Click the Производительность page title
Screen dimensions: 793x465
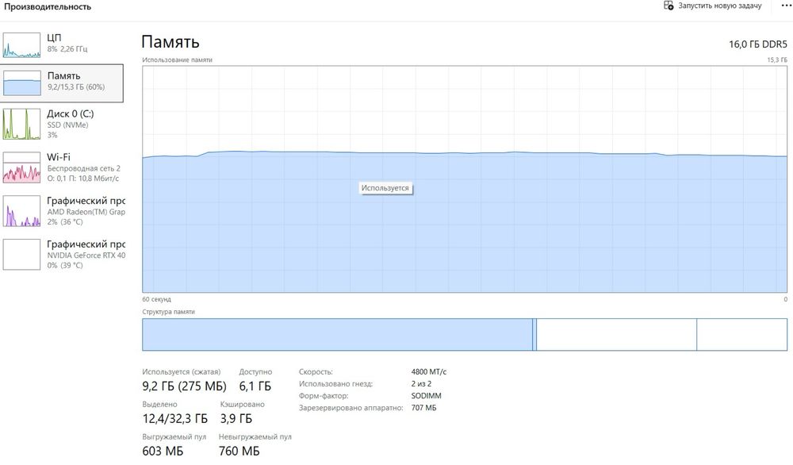[x=48, y=6]
